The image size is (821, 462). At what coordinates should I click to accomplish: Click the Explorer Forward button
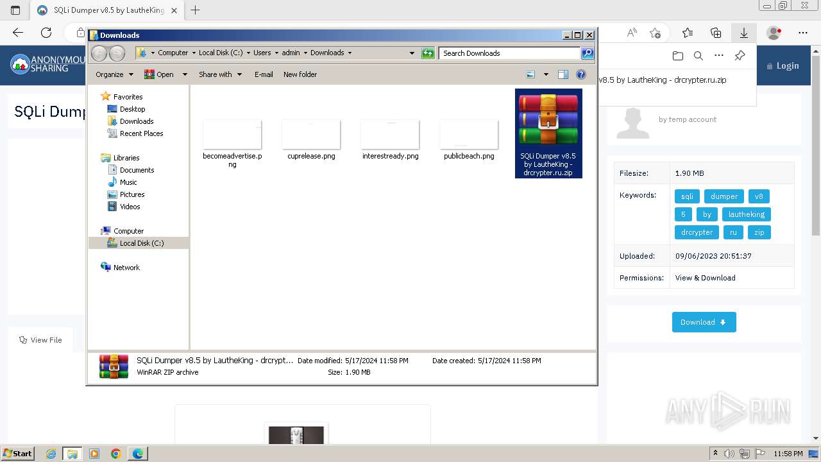pyautogui.click(x=117, y=53)
